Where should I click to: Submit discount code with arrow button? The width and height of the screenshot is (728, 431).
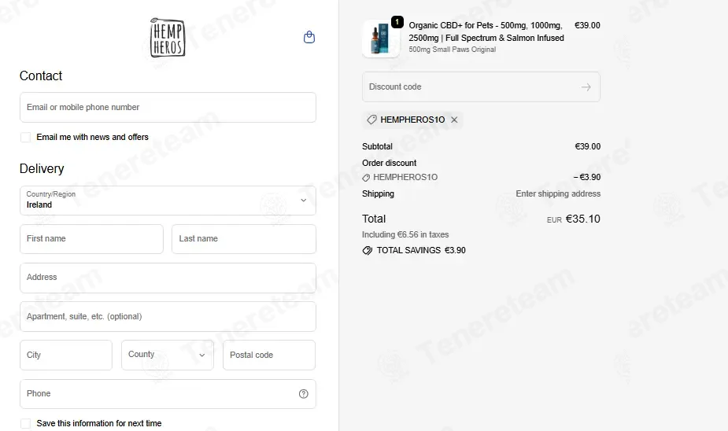pos(586,87)
